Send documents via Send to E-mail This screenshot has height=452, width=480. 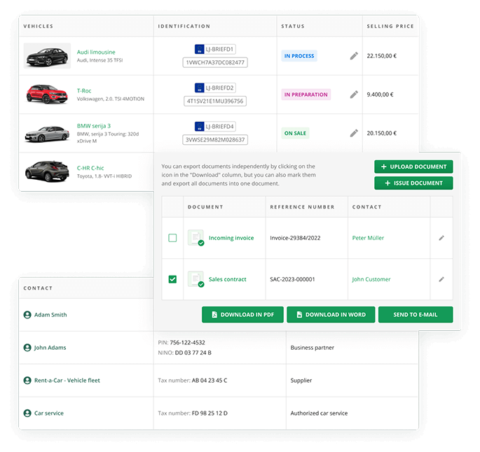[x=416, y=315]
